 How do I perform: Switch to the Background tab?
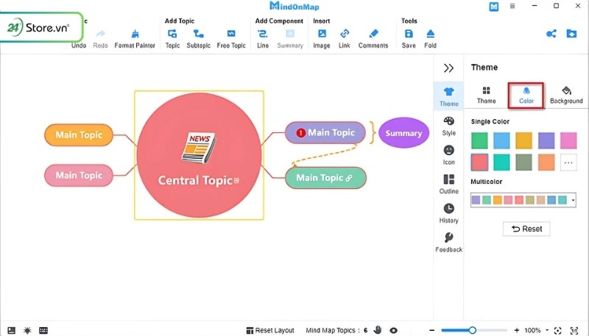[566, 96]
